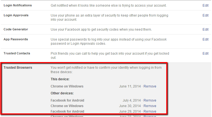Remove Facebook for Android from July 4
The width and height of the screenshot is (212, 117).
[150, 100]
